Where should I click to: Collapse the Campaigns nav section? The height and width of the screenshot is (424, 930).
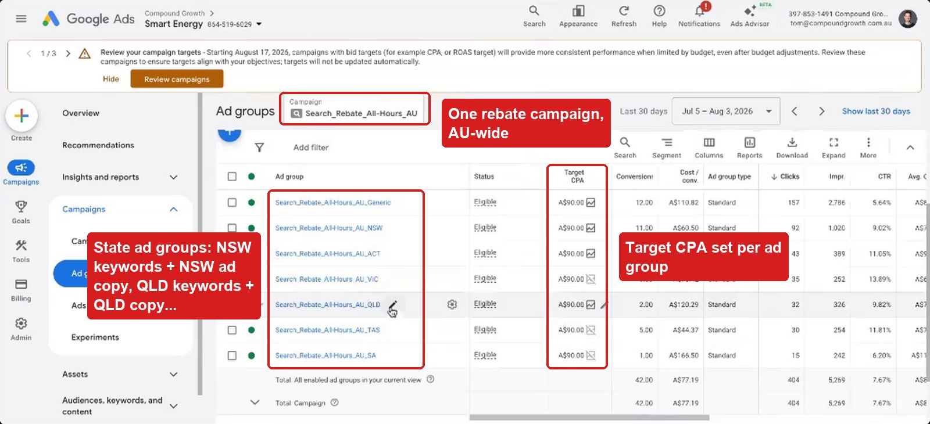click(x=173, y=209)
